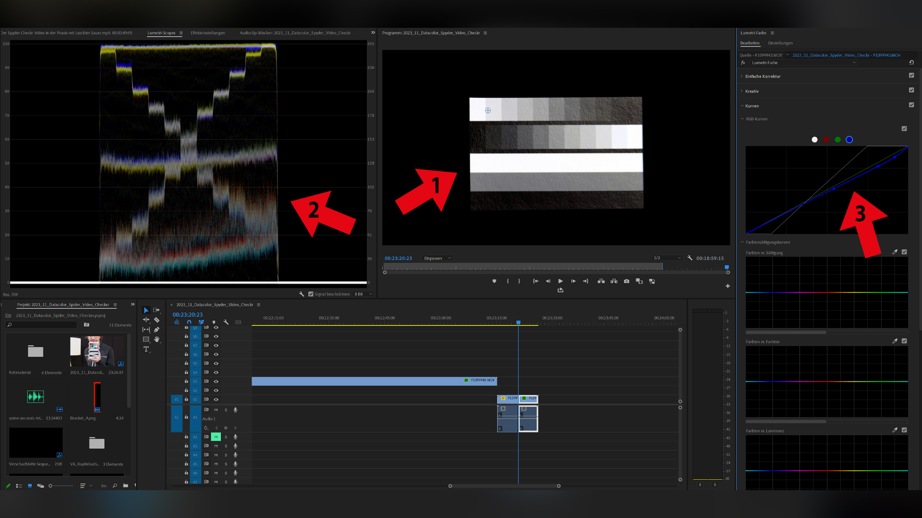Open the Einstellungen tab in Lumetri-Farbe
This screenshot has width=922, height=518.
point(780,43)
